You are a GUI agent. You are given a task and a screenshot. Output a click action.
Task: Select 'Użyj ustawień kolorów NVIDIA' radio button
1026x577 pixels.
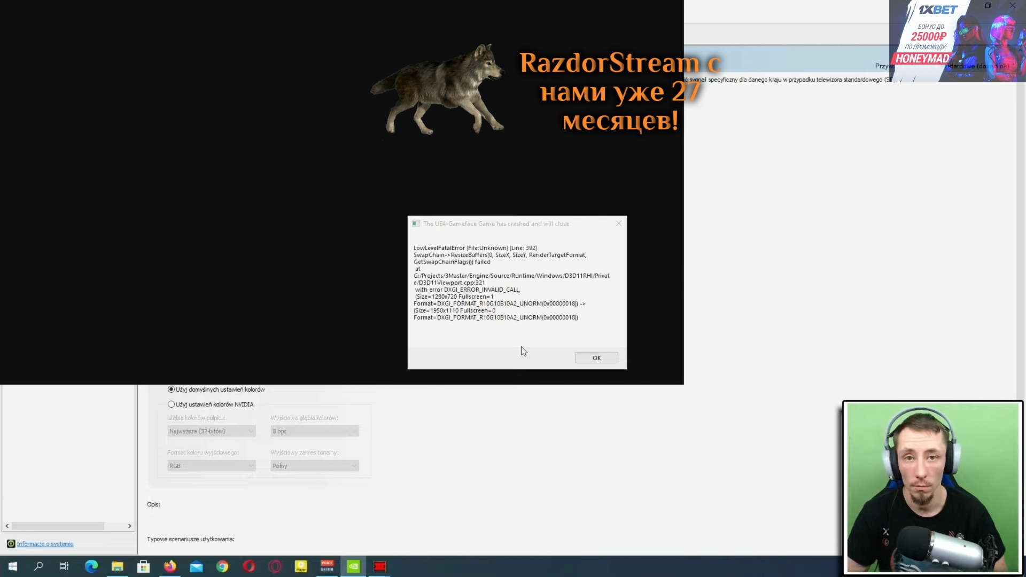coord(171,404)
